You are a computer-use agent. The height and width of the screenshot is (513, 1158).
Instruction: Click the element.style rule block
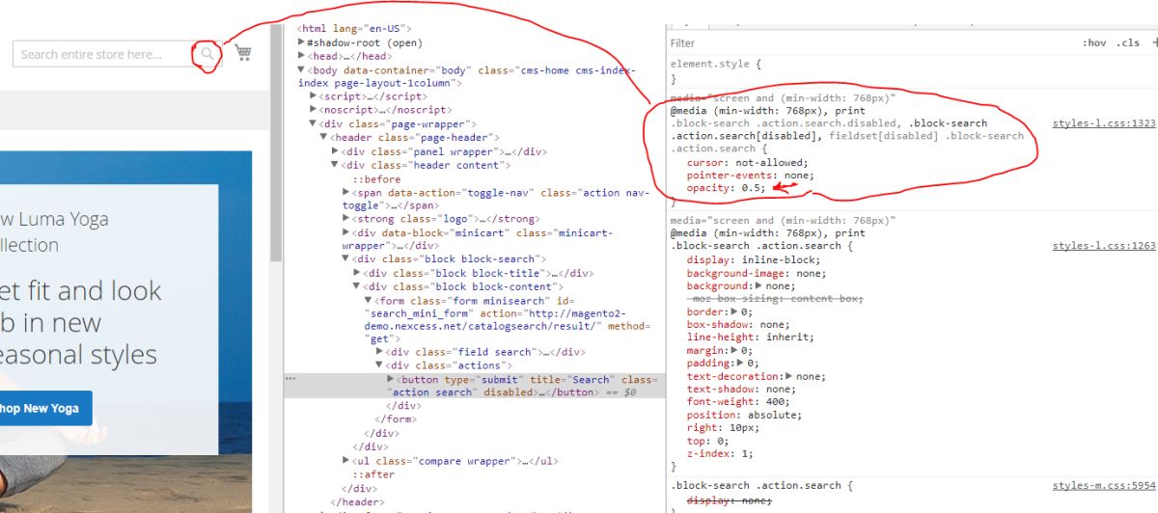click(717, 71)
